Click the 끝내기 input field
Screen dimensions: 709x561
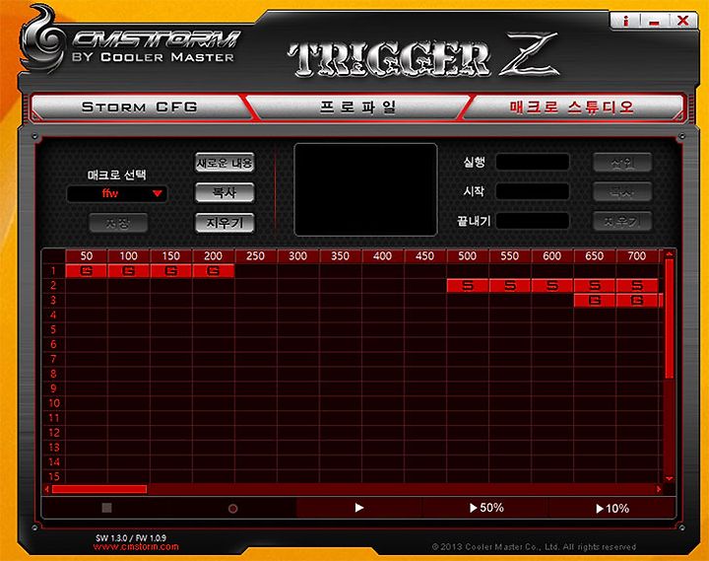(533, 221)
